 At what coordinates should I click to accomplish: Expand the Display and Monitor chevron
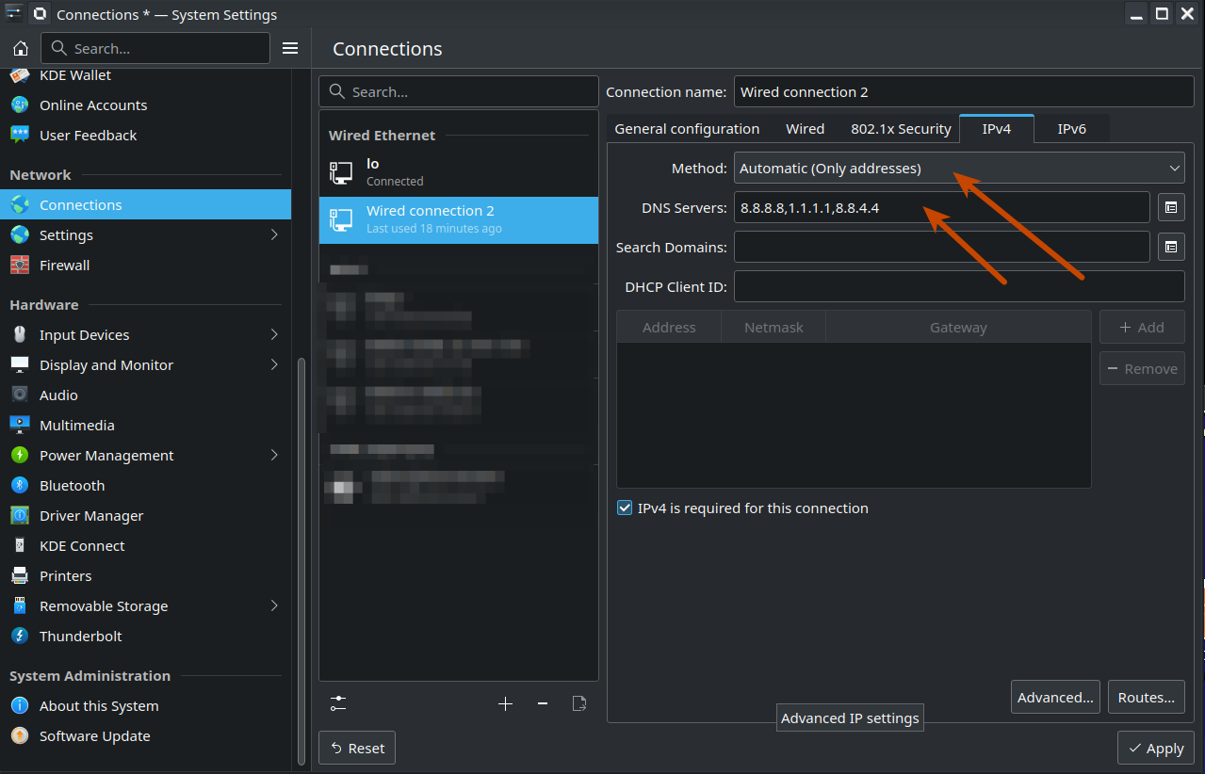click(274, 364)
